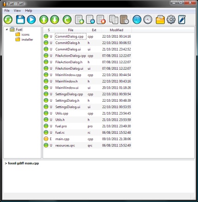
Task: Sort by the Ext column header
Action: click(x=94, y=30)
